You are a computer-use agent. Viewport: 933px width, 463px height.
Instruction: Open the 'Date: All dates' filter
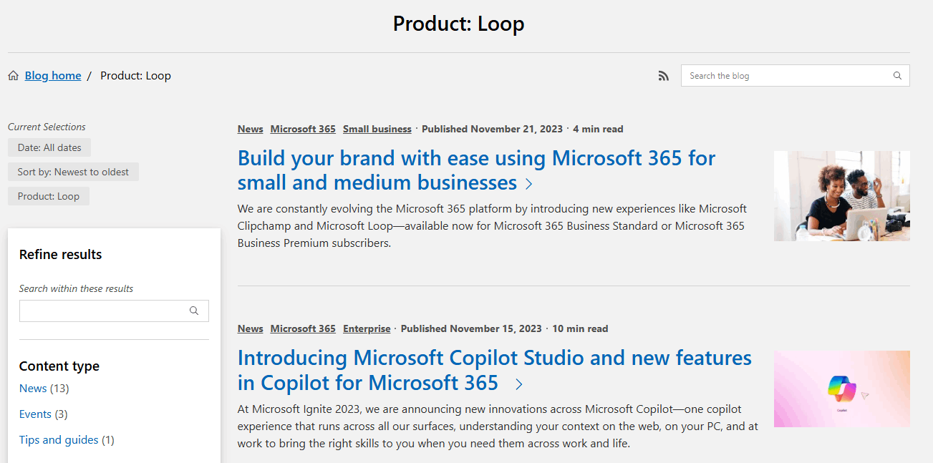(x=49, y=147)
